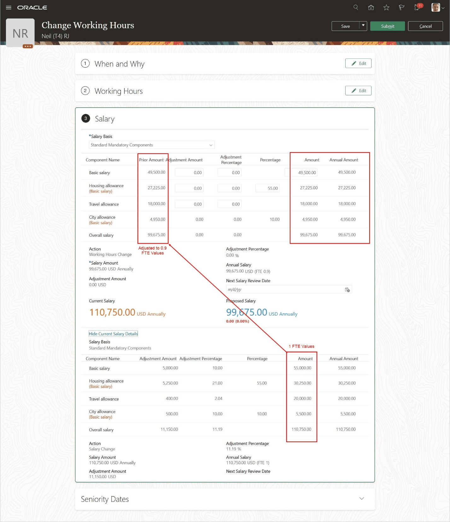
Task: Click Basic salary Adjustment Amount field
Action: click(x=189, y=173)
